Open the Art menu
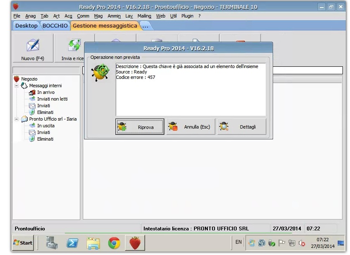350x255 pixels. pyautogui.click(x=56, y=16)
